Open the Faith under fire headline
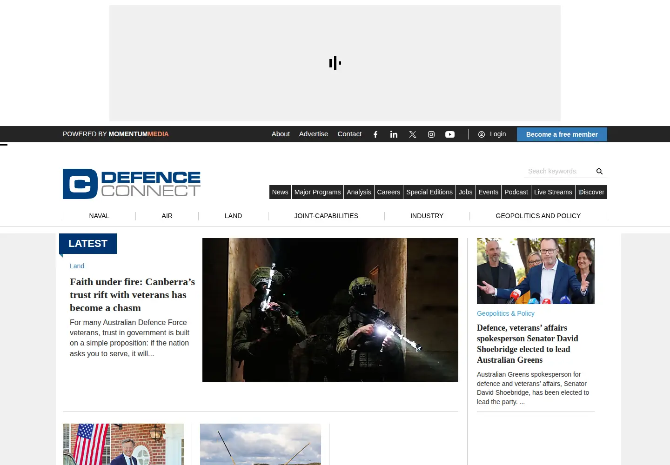The image size is (670, 465). pyautogui.click(x=132, y=295)
